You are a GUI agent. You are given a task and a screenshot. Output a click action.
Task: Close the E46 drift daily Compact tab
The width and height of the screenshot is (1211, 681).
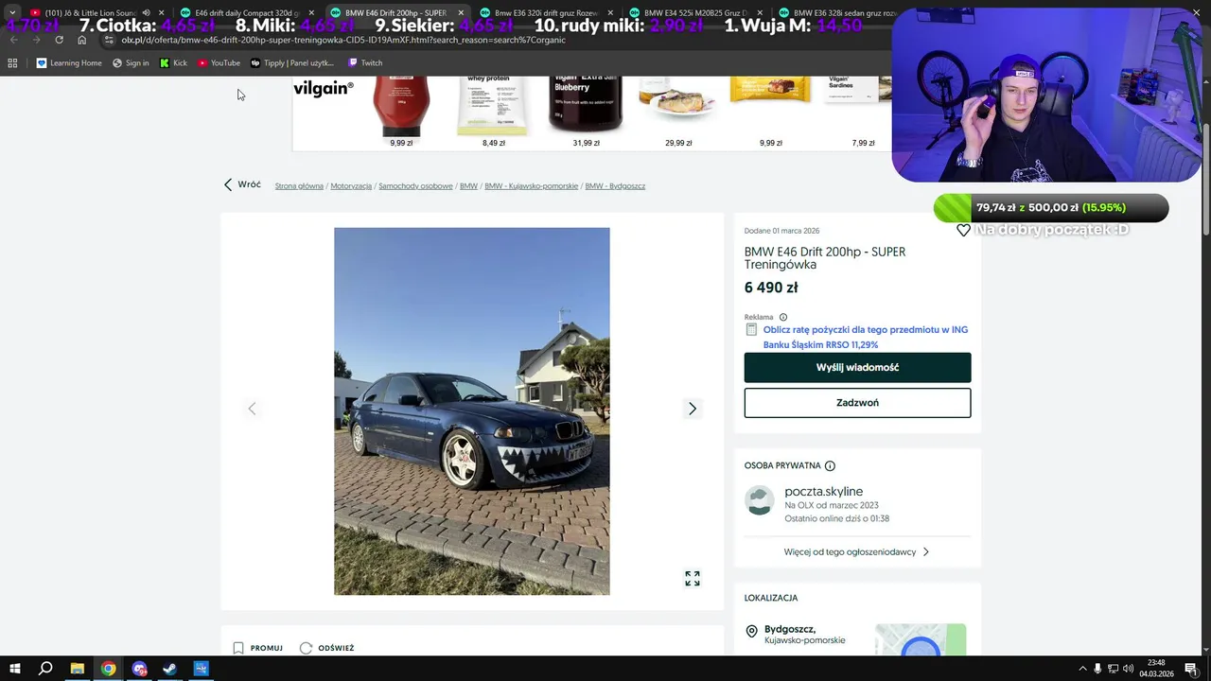[x=311, y=12]
